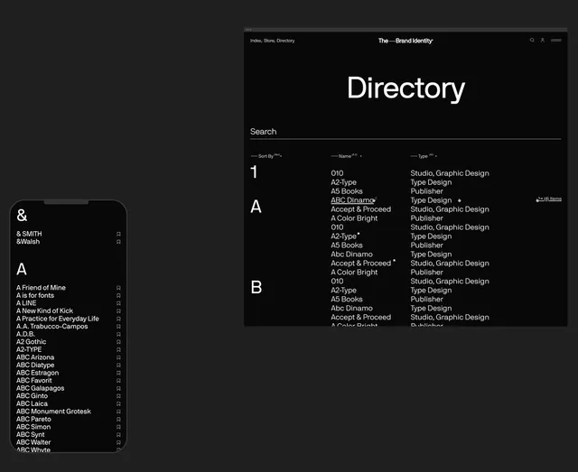Open ABC Favorit on phone
578x472 pixels.
coord(34,381)
